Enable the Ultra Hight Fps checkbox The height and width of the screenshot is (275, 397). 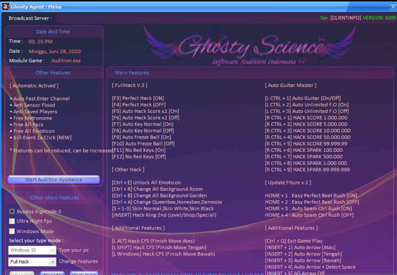coord(12,221)
